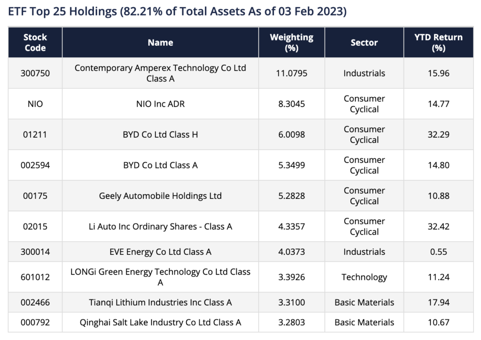Click Tianqi Lithium Industries Inc Class A
481x340 pixels.
point(161,302)
